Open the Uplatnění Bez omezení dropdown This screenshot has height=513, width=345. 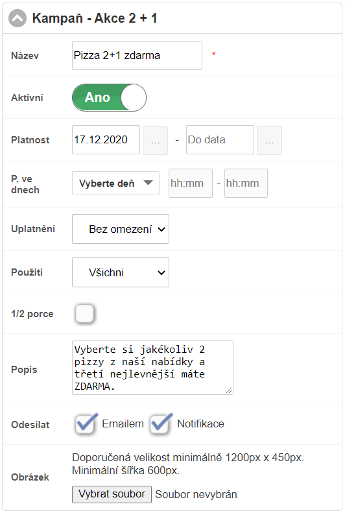click(x=121, y=229)
